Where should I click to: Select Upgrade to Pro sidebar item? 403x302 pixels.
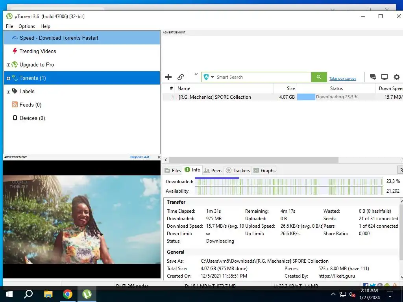tap(82, 64)
